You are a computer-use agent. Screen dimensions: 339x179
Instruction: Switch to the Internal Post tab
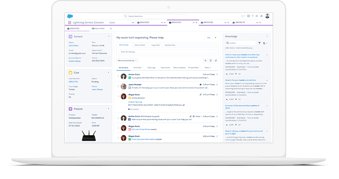point(140,45)
